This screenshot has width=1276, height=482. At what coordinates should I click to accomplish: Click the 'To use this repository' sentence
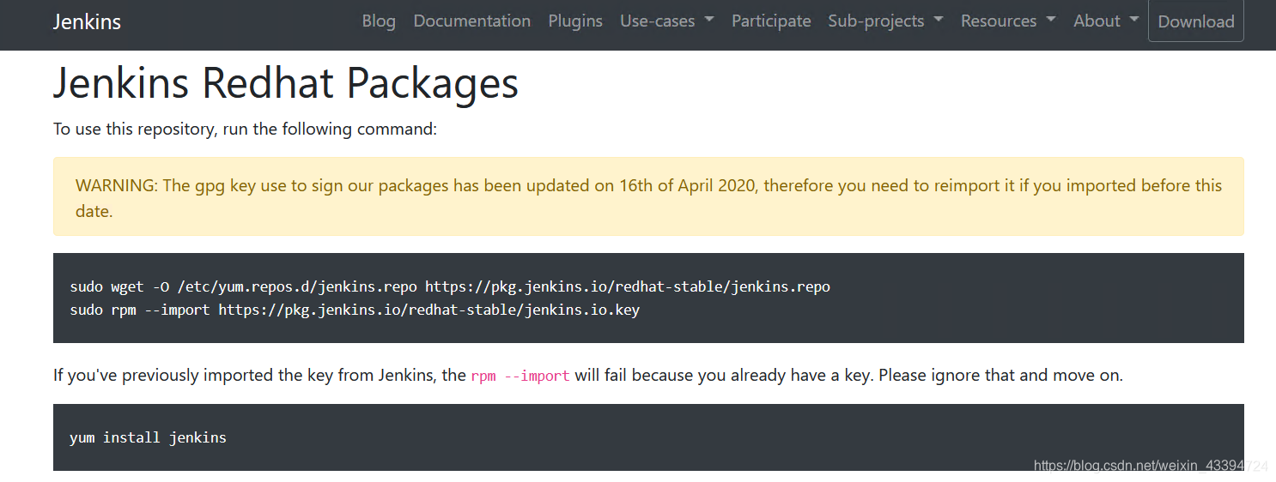pos(246,130)
